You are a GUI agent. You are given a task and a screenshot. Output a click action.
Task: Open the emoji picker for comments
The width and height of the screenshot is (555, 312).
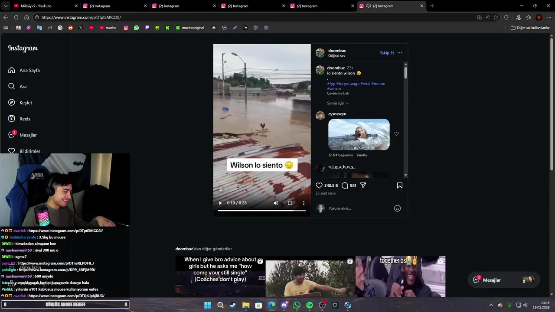point(397,208)
